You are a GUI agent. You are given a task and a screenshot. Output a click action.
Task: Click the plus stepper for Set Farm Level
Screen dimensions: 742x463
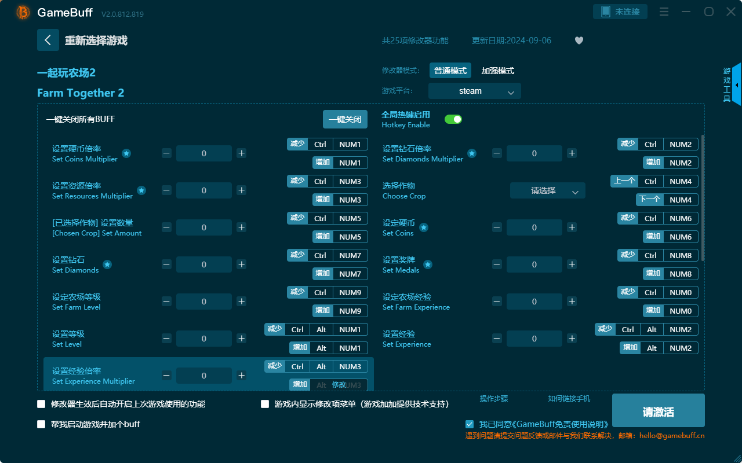coord(241,302)
